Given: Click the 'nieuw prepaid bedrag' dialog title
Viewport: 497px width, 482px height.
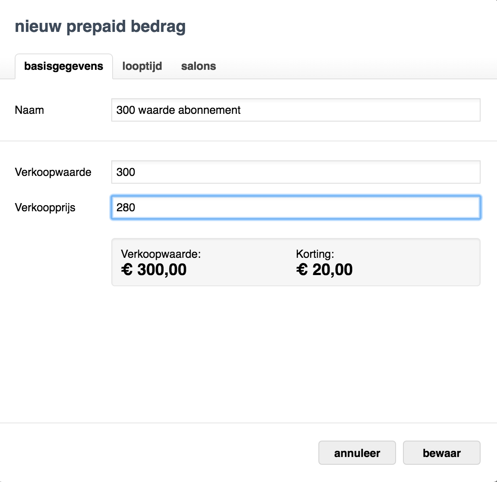Looking at the screenshot, I should (x=100, y=26).
